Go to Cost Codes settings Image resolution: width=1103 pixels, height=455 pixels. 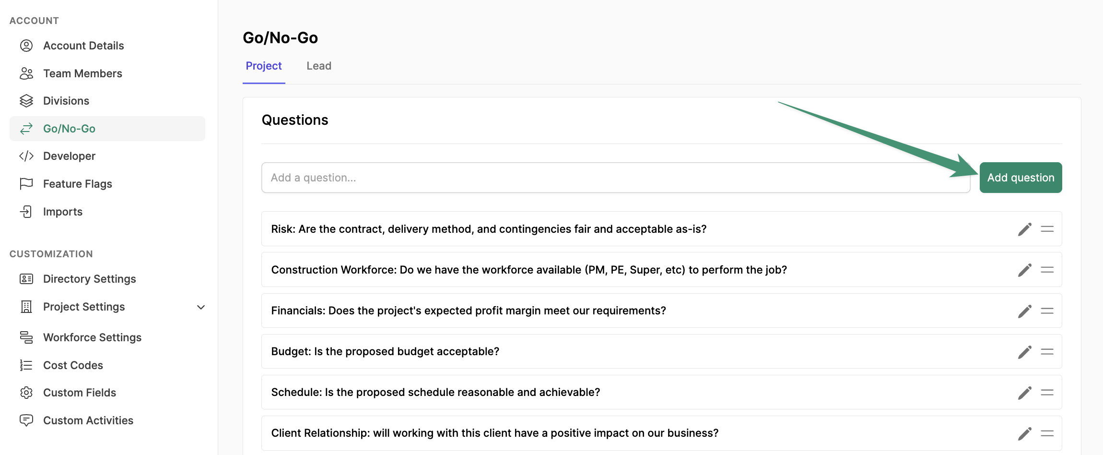[73, 365]
